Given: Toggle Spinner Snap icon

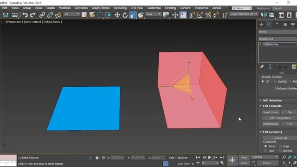Looking at the screenshot, I should (216, 15).
